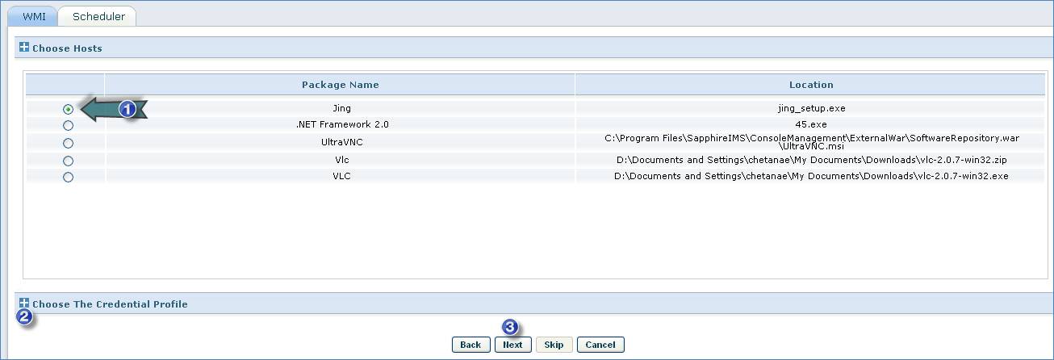This screenshot has height=360, width=1054.
Task: Select the .NET Framework 2.0 radio button
Action: click(x=68, y=126)
